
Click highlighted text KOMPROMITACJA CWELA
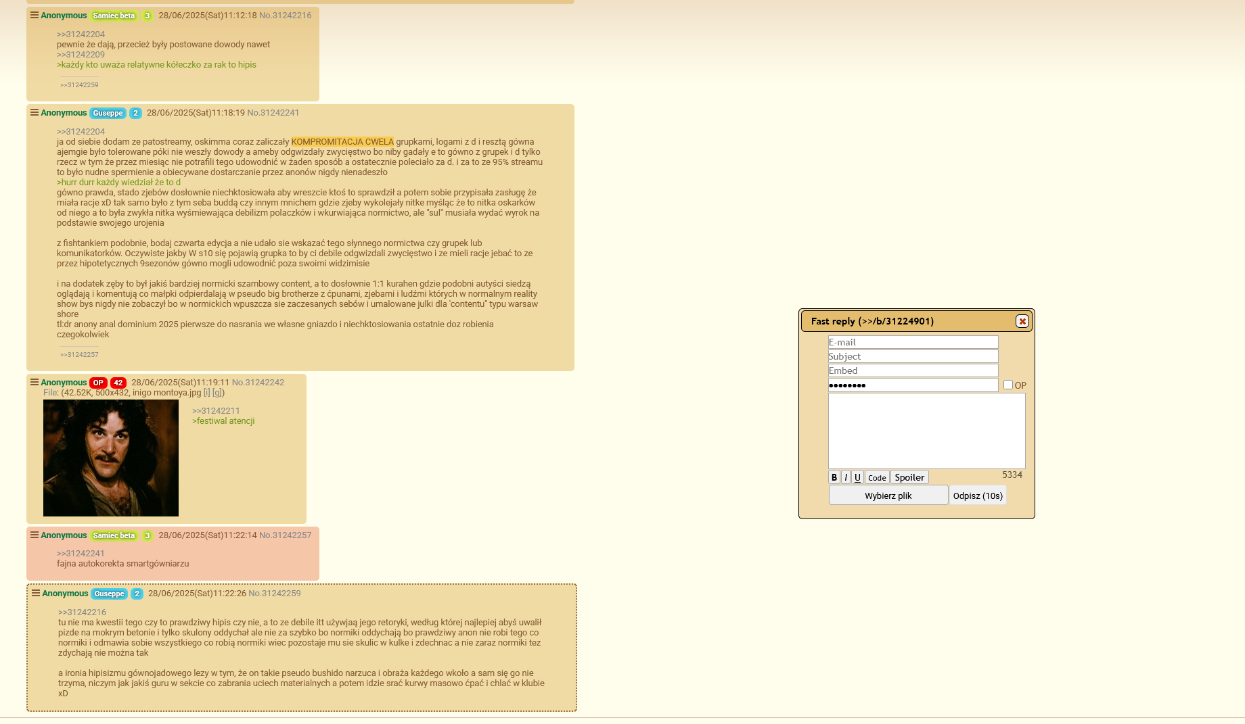coord(342,142)
